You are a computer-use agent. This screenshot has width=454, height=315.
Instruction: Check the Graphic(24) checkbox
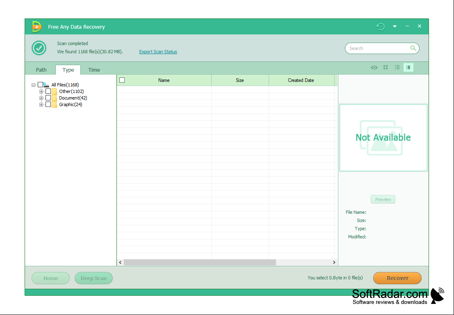pyautogui.click(x=48, y=104)
